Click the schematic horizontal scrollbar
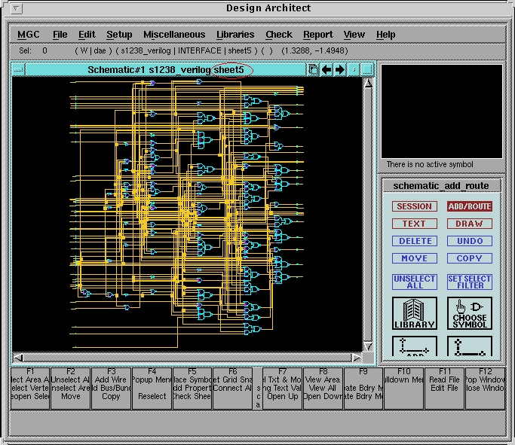The width and height of the screenshot is (515, 445). (x=187, y=357)
